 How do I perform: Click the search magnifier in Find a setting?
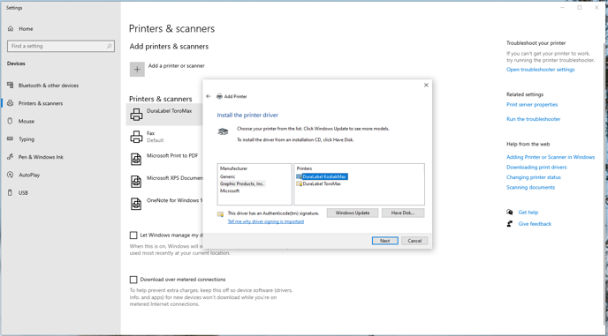coord(109,46)
